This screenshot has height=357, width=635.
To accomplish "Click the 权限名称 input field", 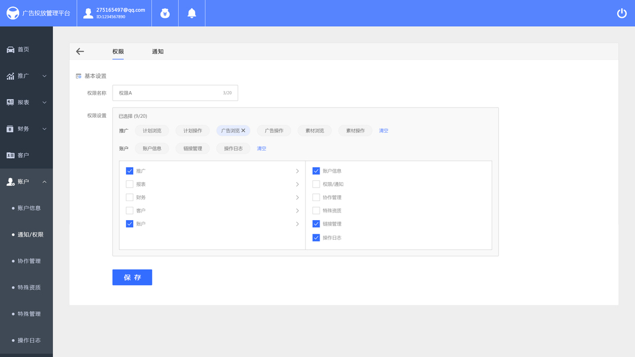I will [176, 93].
